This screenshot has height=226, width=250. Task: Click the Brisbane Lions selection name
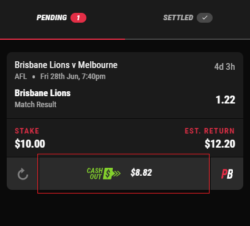pos(42,93)
